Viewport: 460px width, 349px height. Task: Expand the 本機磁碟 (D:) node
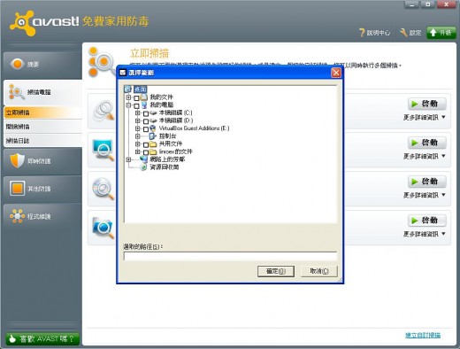coord(137,120)
